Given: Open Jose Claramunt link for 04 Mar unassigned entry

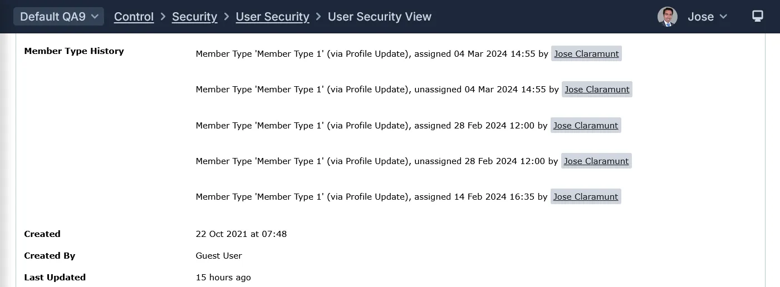Looking at the screenshot, I should pos(597,90).
